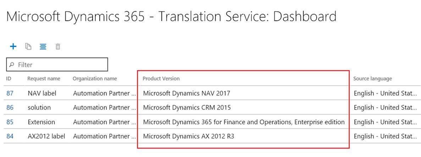421x157 pixels.
Task: Click the align lines toolbar icon
Action: pos(43,46)
